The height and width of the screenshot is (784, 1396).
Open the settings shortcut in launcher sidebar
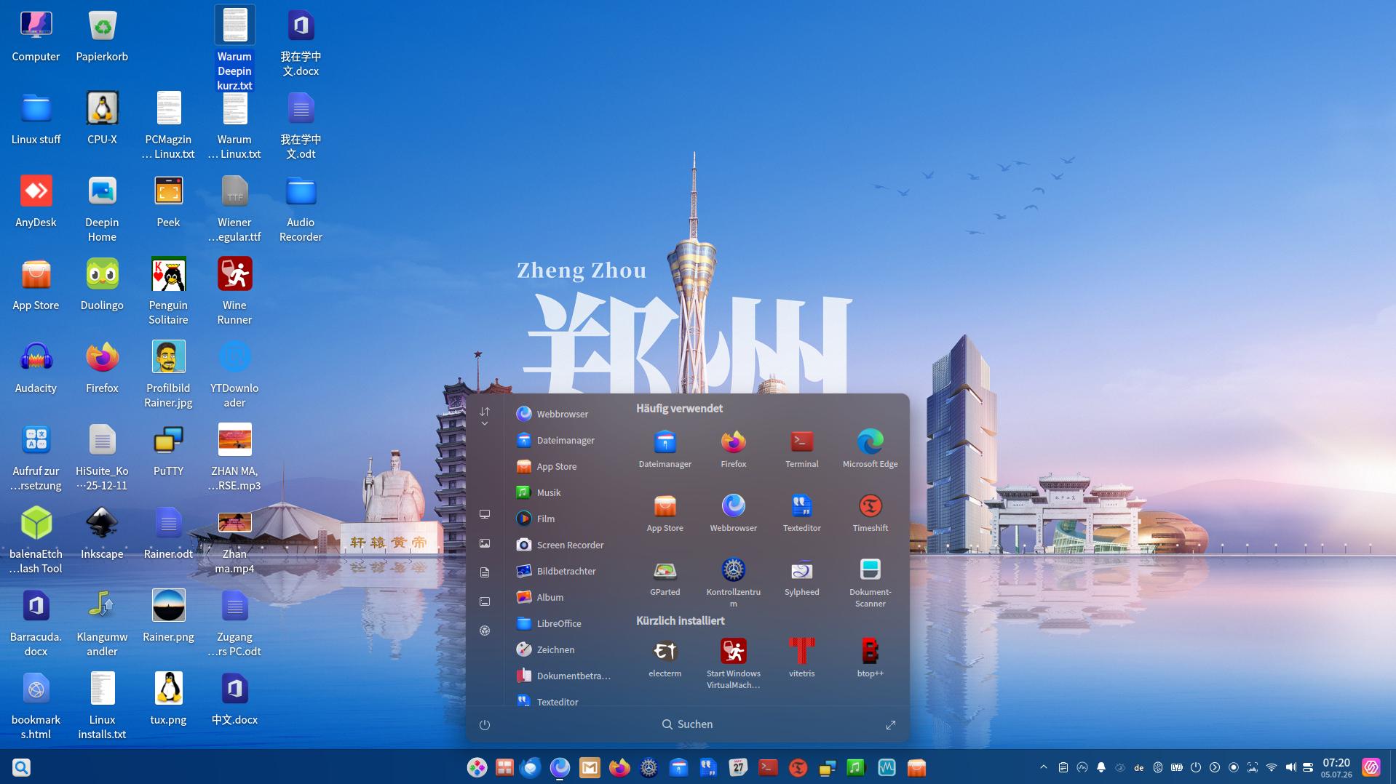tap(485, 631)
